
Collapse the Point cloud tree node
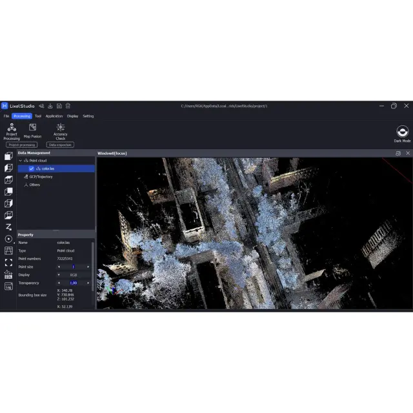click(x=21, y=161)
